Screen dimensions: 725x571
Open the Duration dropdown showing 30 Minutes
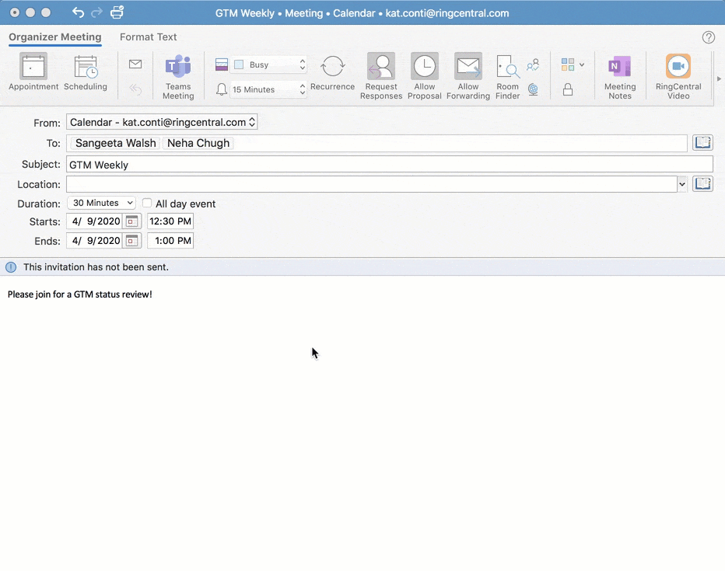pyautogui.click(x=101, y=203)
